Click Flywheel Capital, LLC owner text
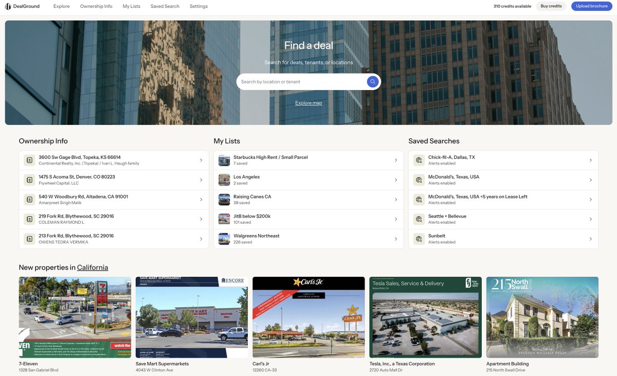617x376 pixels. click(x=59, y=183)
